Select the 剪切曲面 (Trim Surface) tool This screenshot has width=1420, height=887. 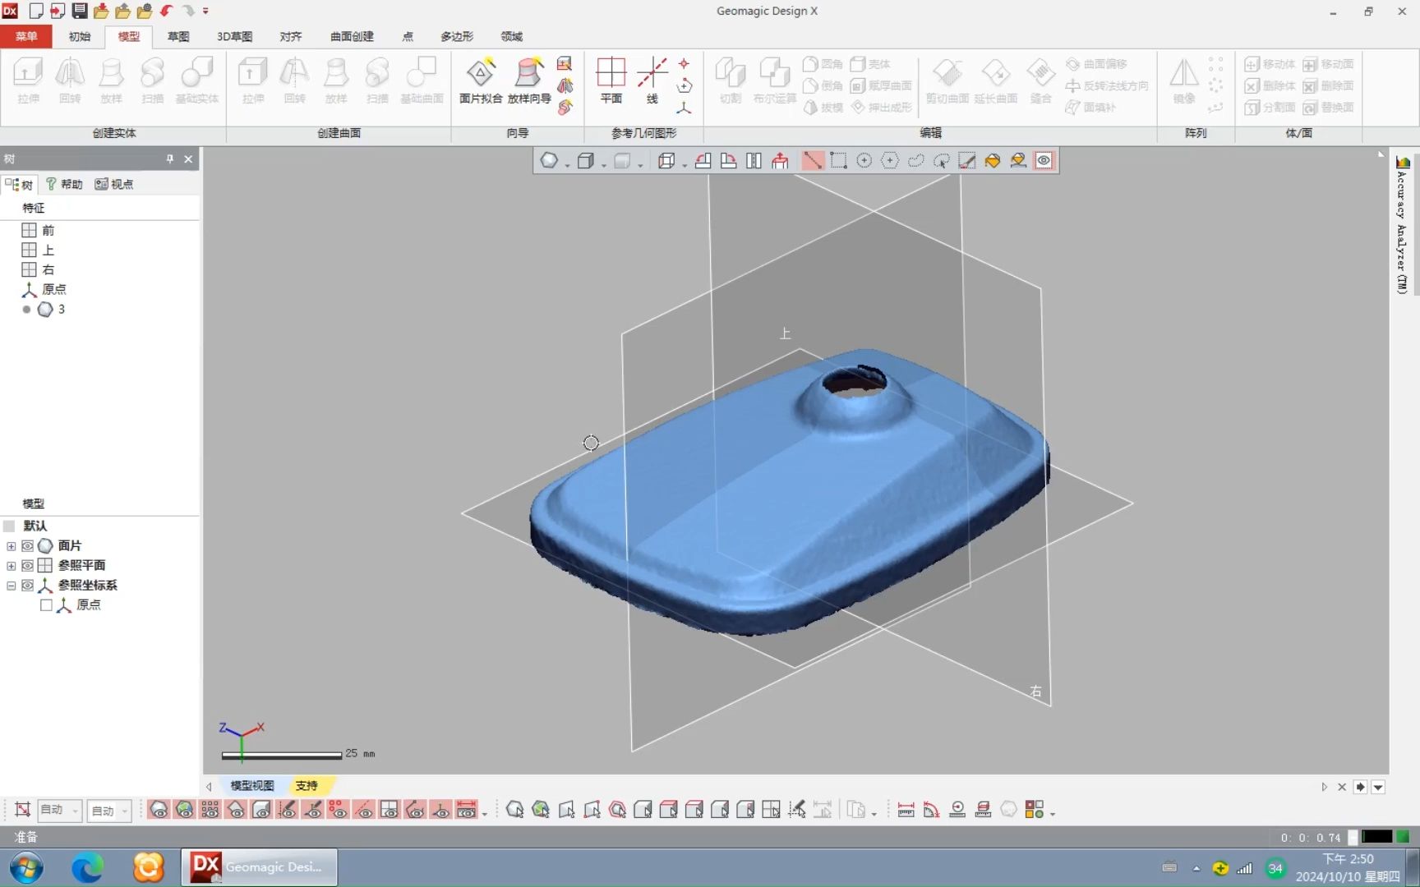click(947, 82)
